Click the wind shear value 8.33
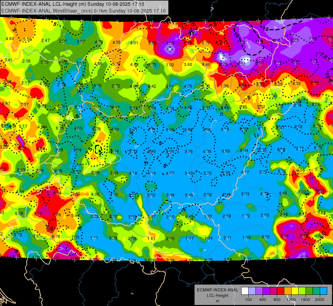 [297, 83]
